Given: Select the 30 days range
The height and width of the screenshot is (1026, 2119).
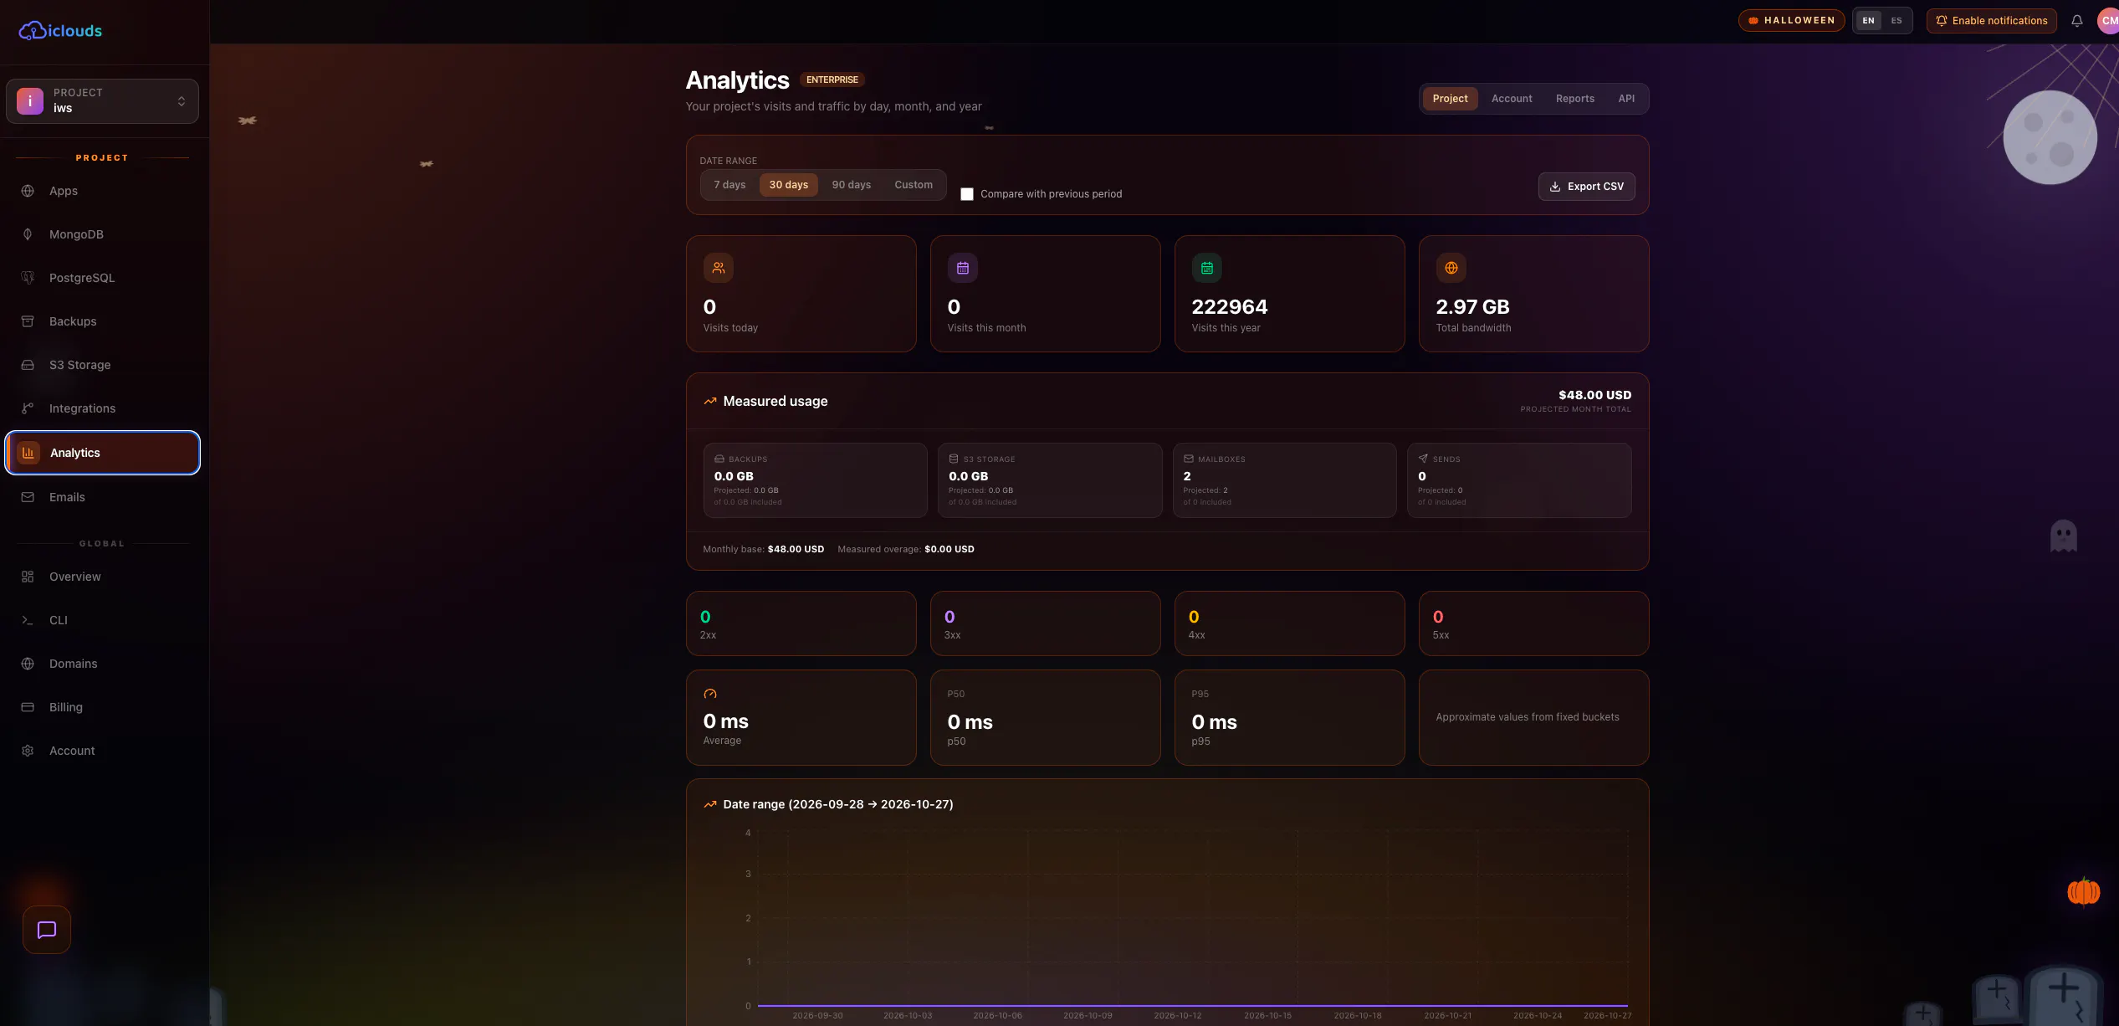Looking at the screenshot, I should pyautogui.click(x=789, y=185).
